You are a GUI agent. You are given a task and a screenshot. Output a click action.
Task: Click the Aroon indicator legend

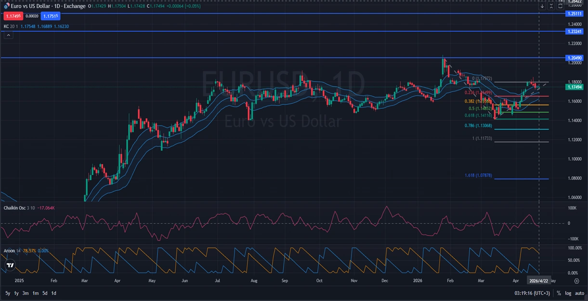(x=9, y=251)
